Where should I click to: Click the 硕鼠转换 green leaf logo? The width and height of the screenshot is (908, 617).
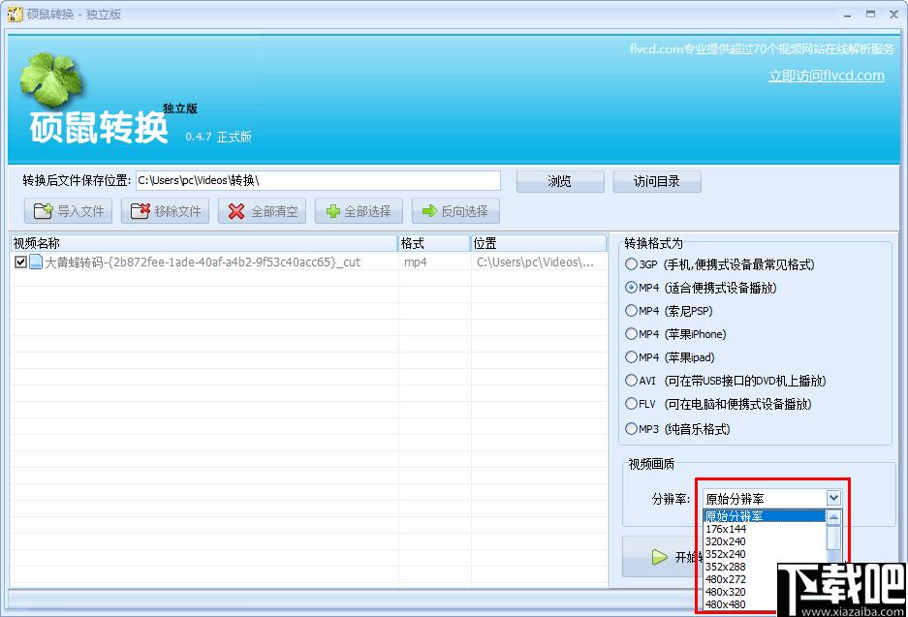51,79
